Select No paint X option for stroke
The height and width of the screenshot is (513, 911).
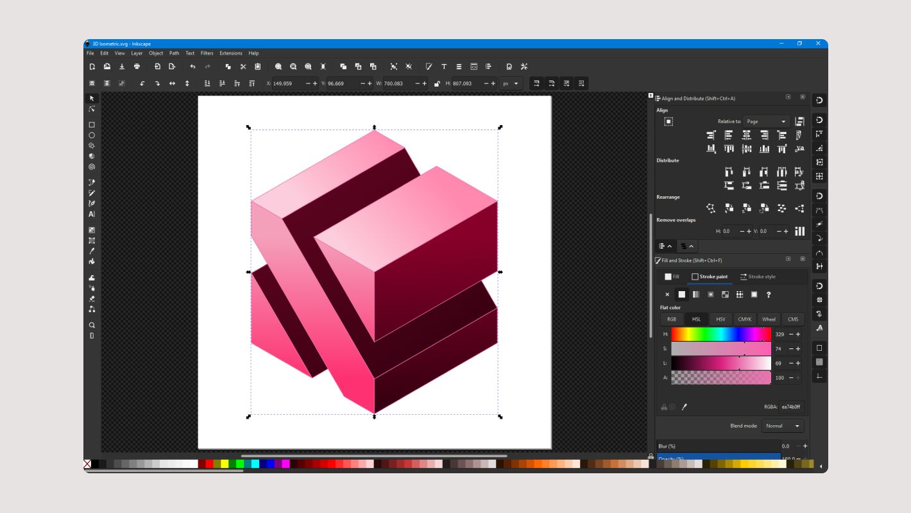point(667,294)
